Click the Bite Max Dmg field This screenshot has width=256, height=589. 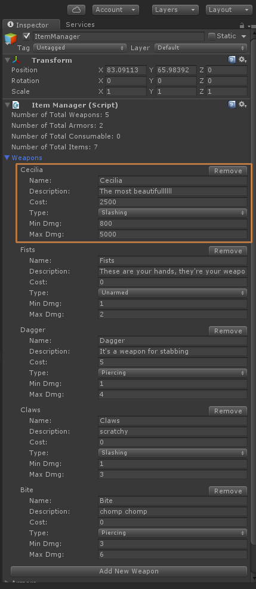172,554
